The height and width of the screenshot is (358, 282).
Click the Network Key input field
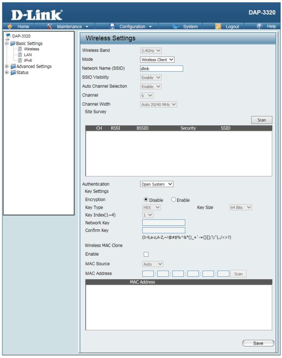[x=164, y=222]
